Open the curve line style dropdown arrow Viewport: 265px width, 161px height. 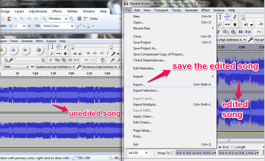[x=84, y=26]
